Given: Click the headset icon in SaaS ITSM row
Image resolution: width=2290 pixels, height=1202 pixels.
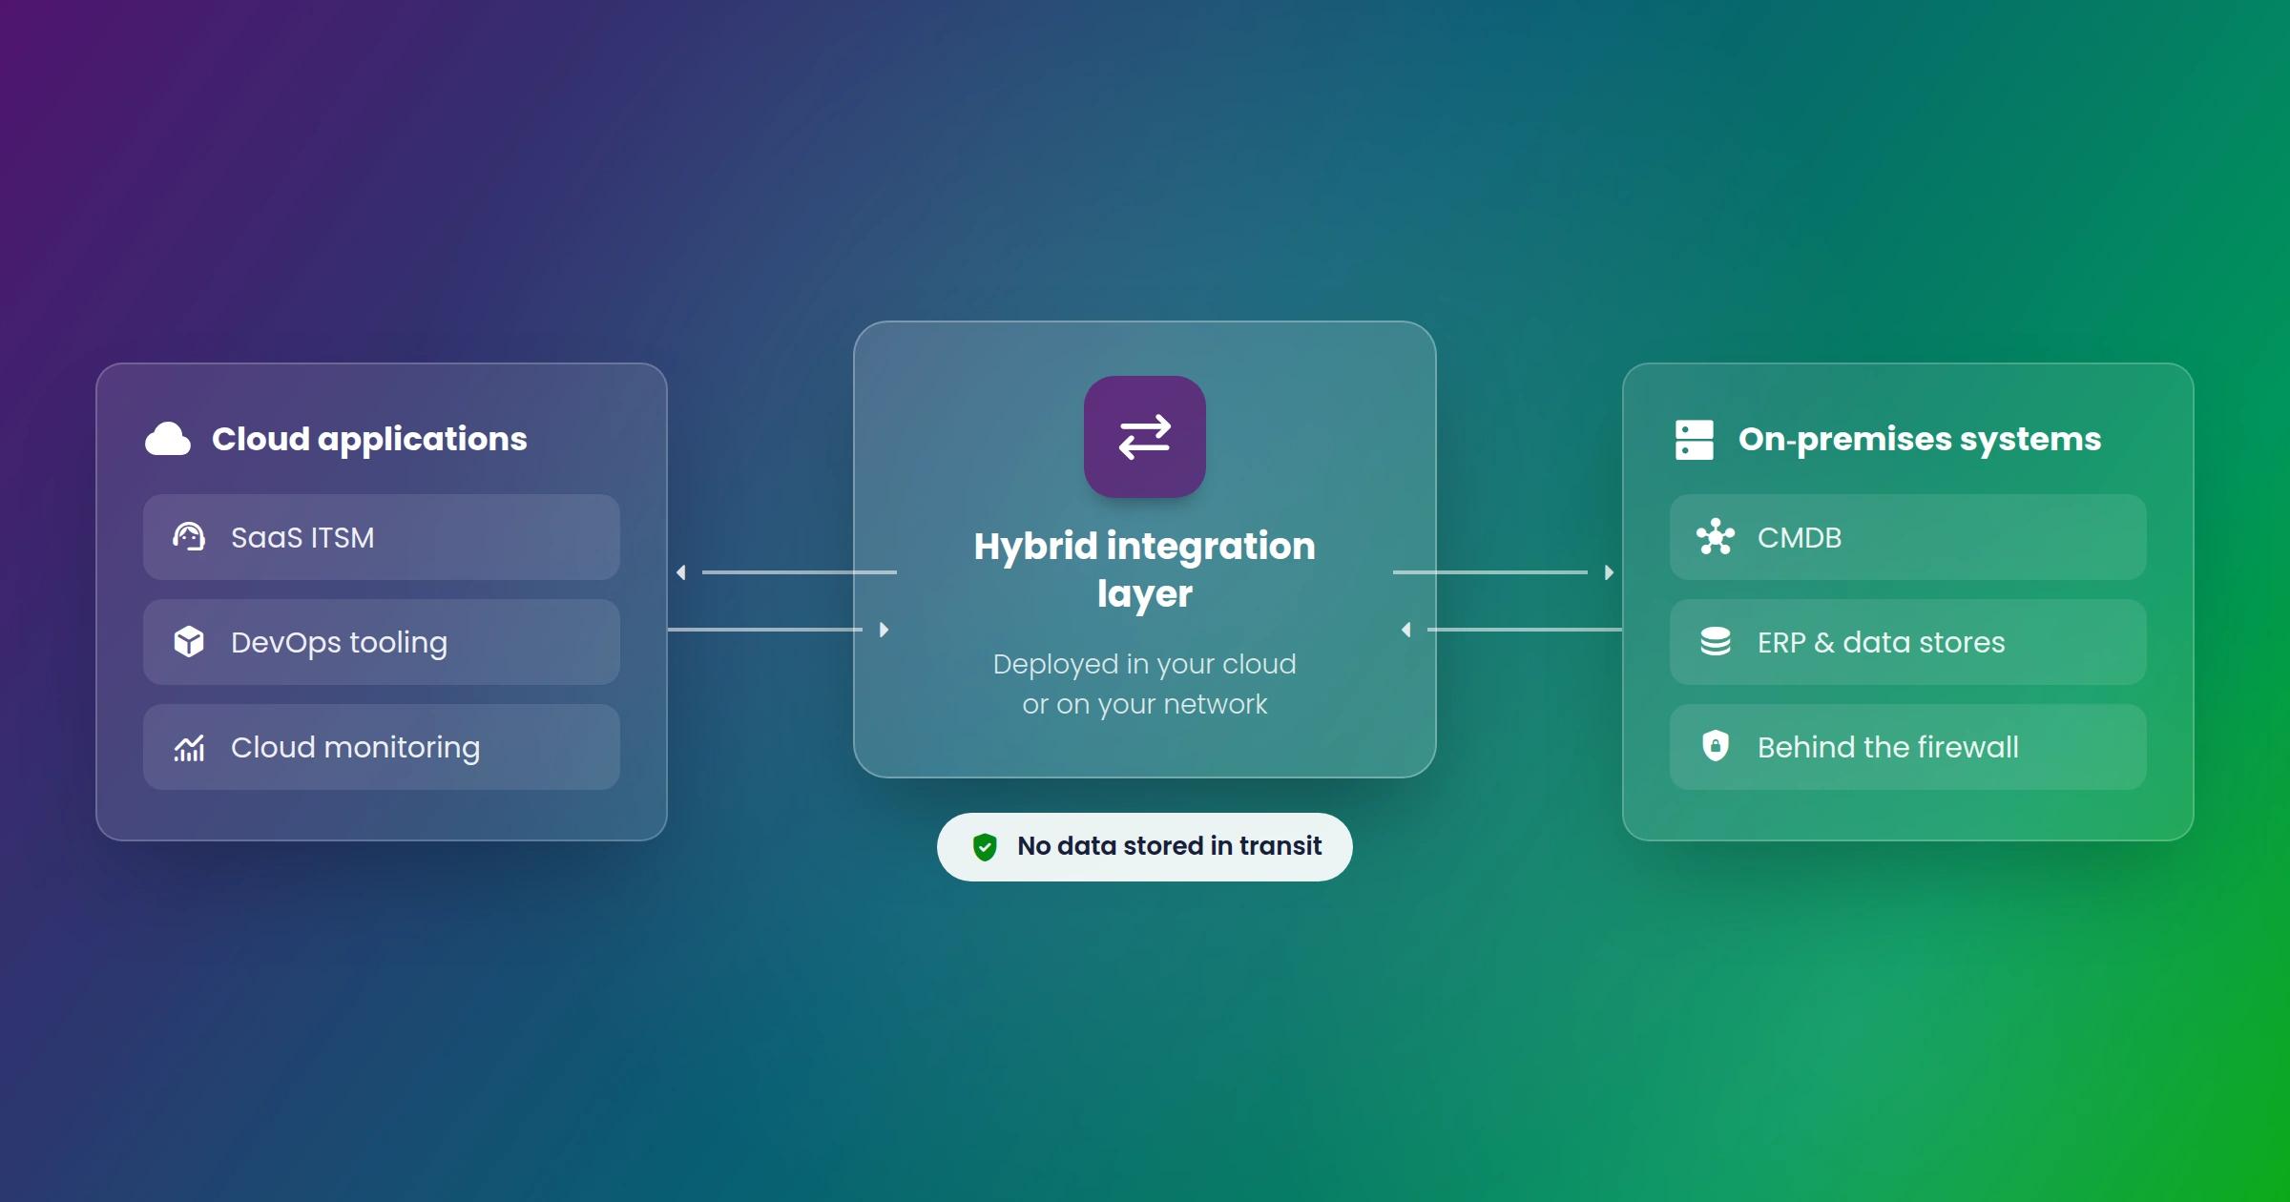Looking at the screenshot, I should 189,537.
